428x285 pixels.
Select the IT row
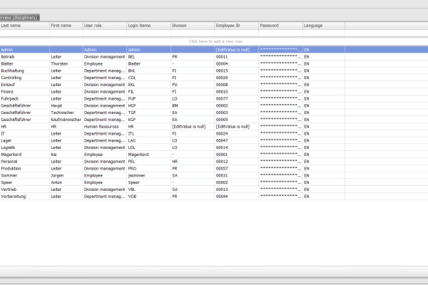click(214, 134)
